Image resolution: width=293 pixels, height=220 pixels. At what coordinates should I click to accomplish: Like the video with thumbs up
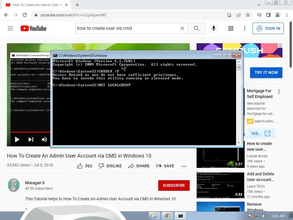click(x=85, y=166)
